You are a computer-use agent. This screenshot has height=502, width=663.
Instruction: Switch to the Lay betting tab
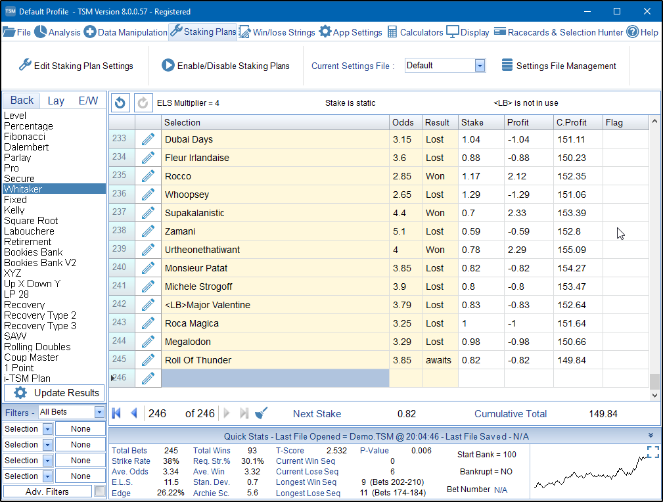[56, 101]
